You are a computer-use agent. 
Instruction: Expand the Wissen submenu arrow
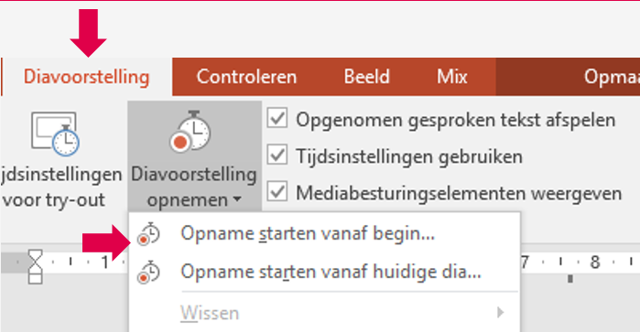[501, 313]
